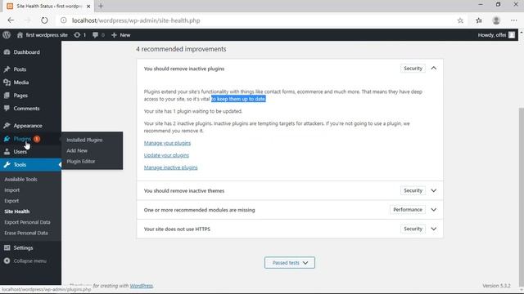Screen dimensions: 524x294
Task: Click '4 recommended improvements' heading text
Action: tap(181, 49)
